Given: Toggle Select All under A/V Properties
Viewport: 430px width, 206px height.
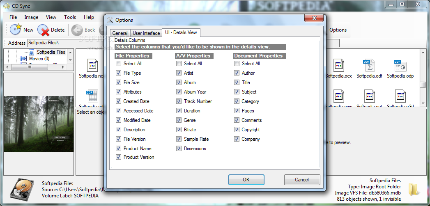Looking at the screenshot, I should (179, 64).
